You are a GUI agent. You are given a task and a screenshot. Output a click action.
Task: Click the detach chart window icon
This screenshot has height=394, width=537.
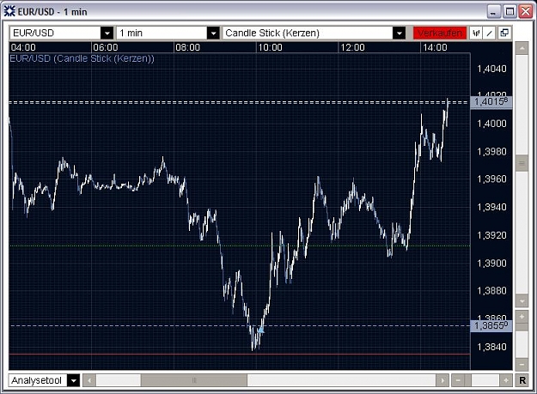504,33
